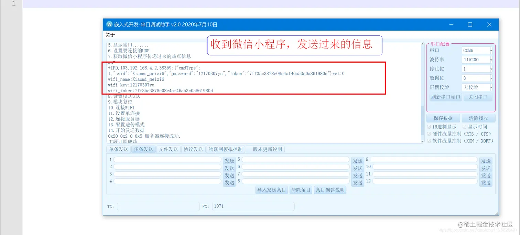Click the log line 10.连接WIFI
This screenshot has width=520, height=235.
[x=121, y=108]
